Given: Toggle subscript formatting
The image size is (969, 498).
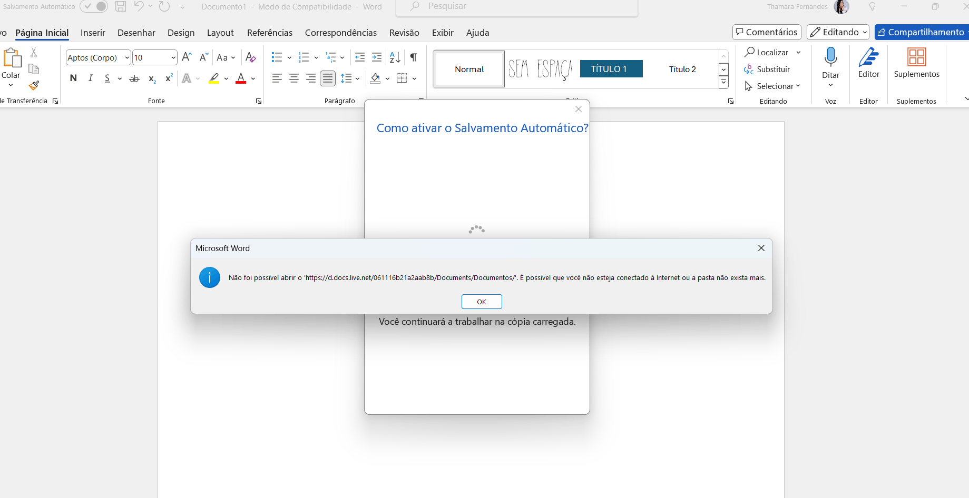Looking at the screenshot, I should (152, 78).
